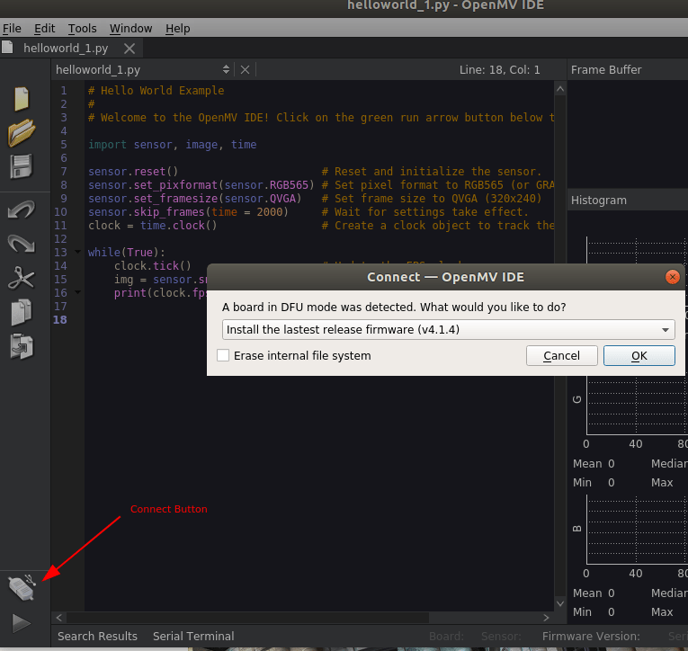
Task: Run the script with the play arrow
Action: pos(21,622)
